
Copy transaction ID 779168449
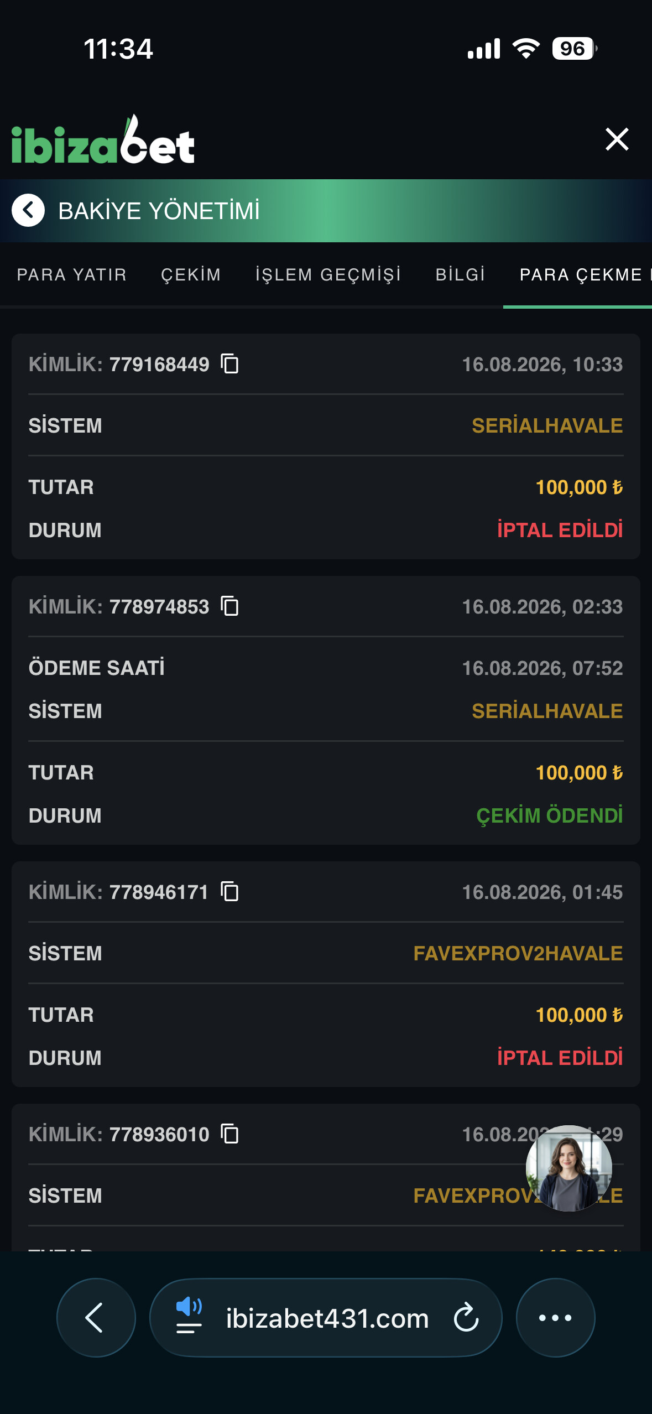click(229, 364)
